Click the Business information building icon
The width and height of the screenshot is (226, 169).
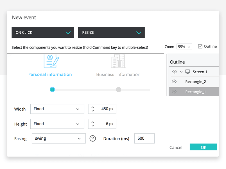pos(118,61)
